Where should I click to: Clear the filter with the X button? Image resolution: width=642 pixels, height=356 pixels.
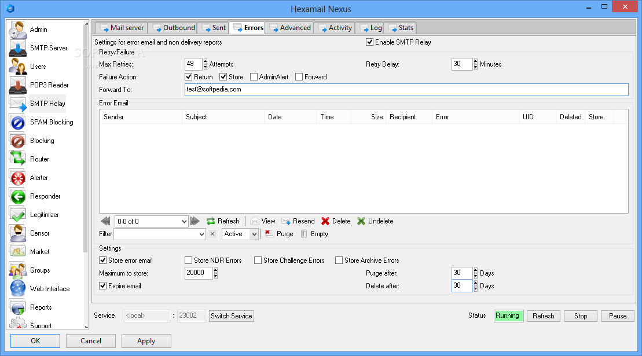pyautogui.click(x=212, y=234)
